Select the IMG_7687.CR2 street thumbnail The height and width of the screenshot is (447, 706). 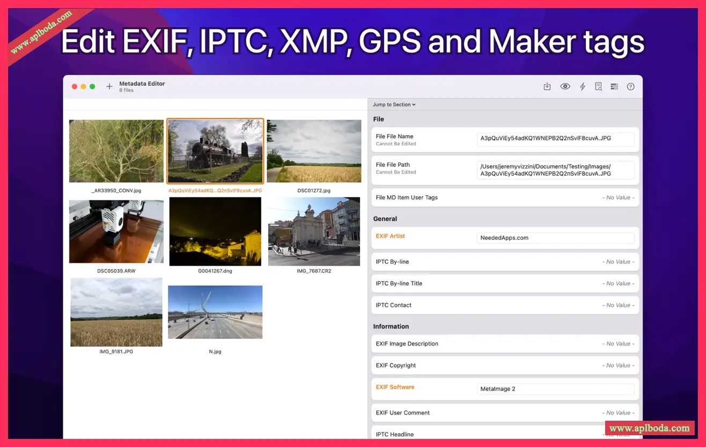[314, 232]
